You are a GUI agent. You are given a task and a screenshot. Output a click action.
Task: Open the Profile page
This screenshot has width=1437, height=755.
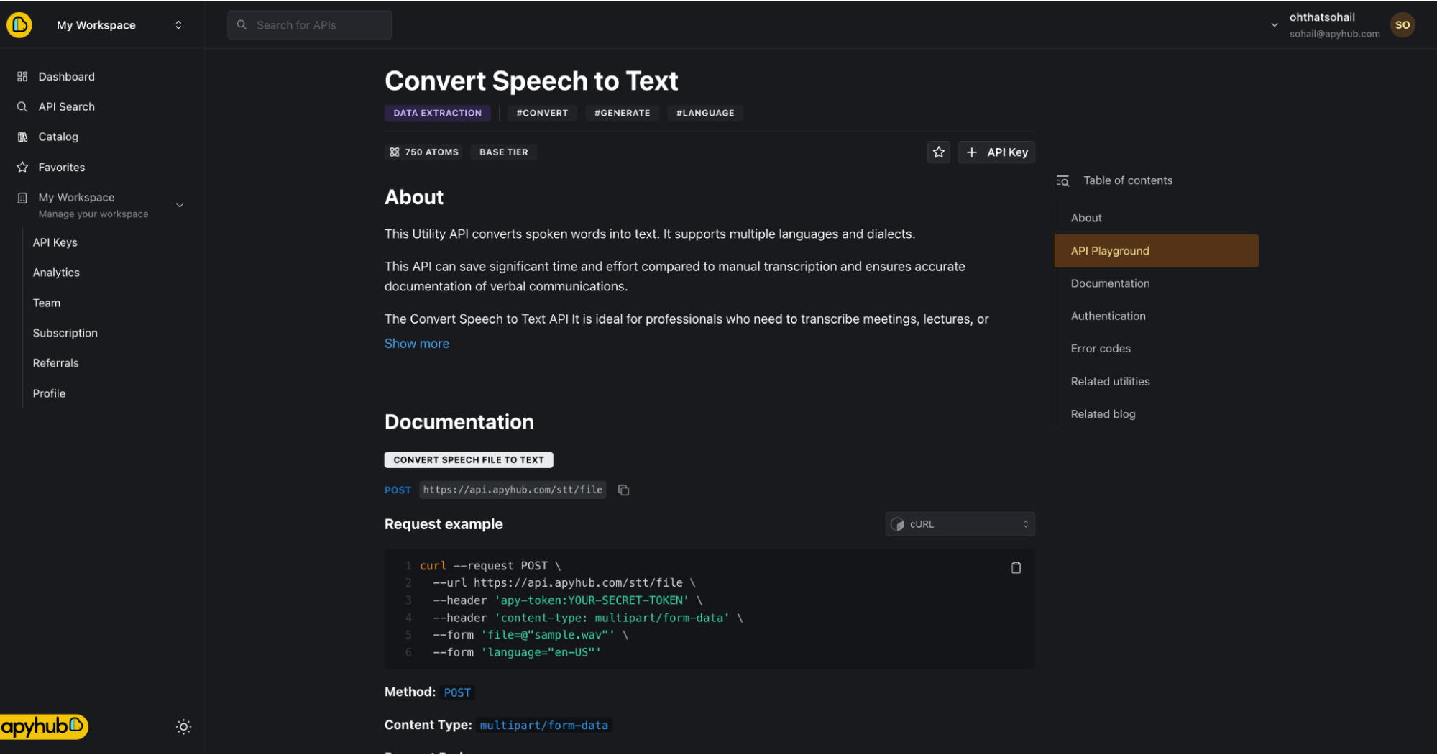[x=49, y=394]
